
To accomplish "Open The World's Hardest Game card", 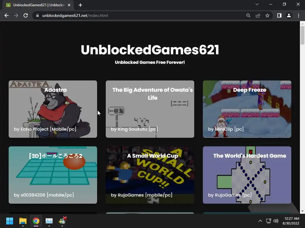I will coord(247,175).
